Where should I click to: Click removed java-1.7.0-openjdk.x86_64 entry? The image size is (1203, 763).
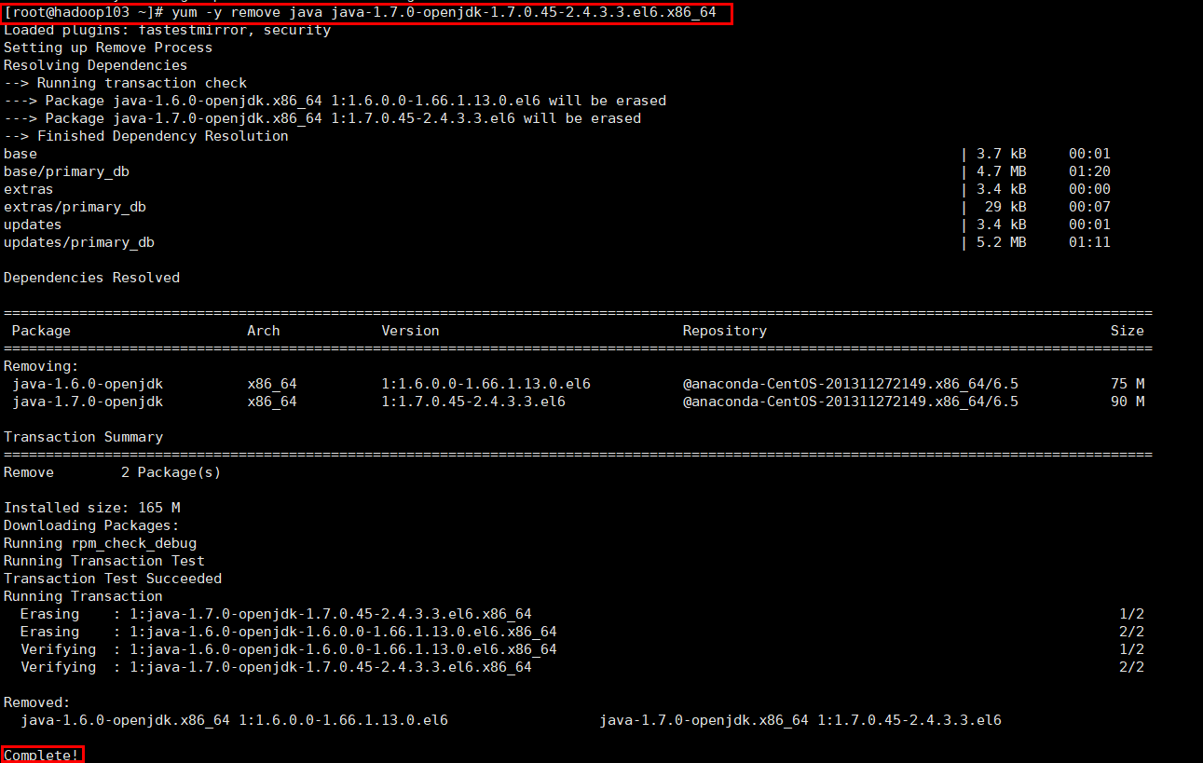click(800, 720)
